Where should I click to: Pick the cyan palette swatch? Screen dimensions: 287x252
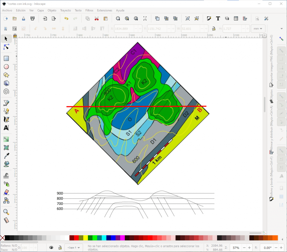tap(104, 238)
